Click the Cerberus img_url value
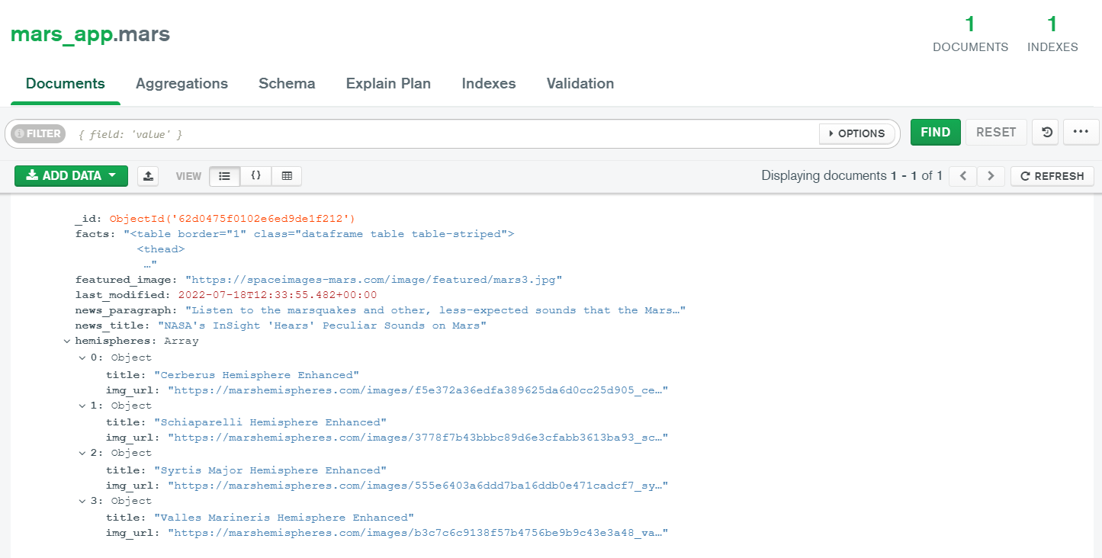1102x558 pixels. (418, 390)
